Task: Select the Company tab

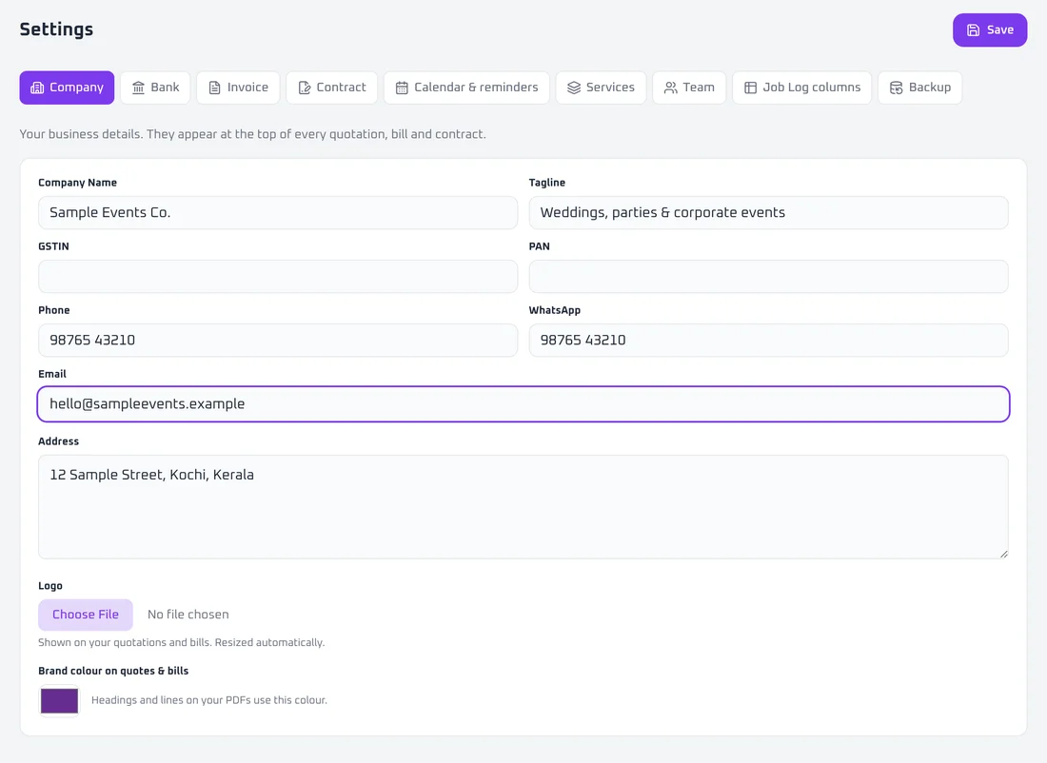Action: 67,88
